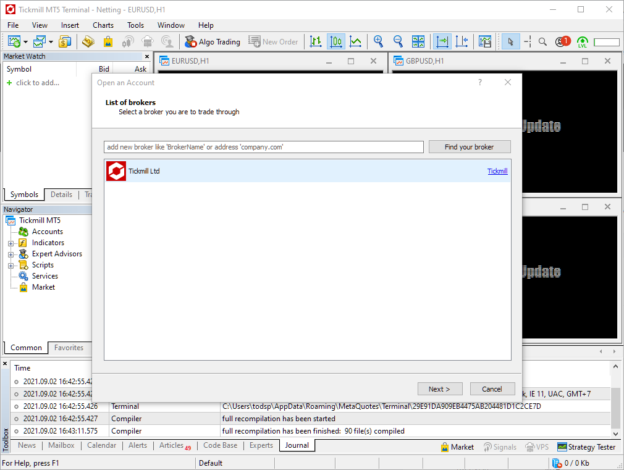Image resolution: width=624 pixels, height=470 pixels.
Task: Open the News tab in Toolbox
Action: coord(27,445)
